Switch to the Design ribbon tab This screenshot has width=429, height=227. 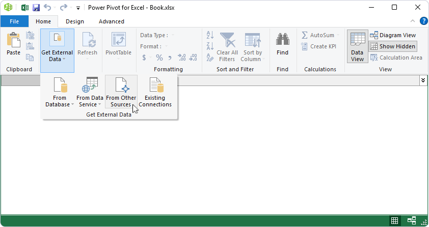75,21
